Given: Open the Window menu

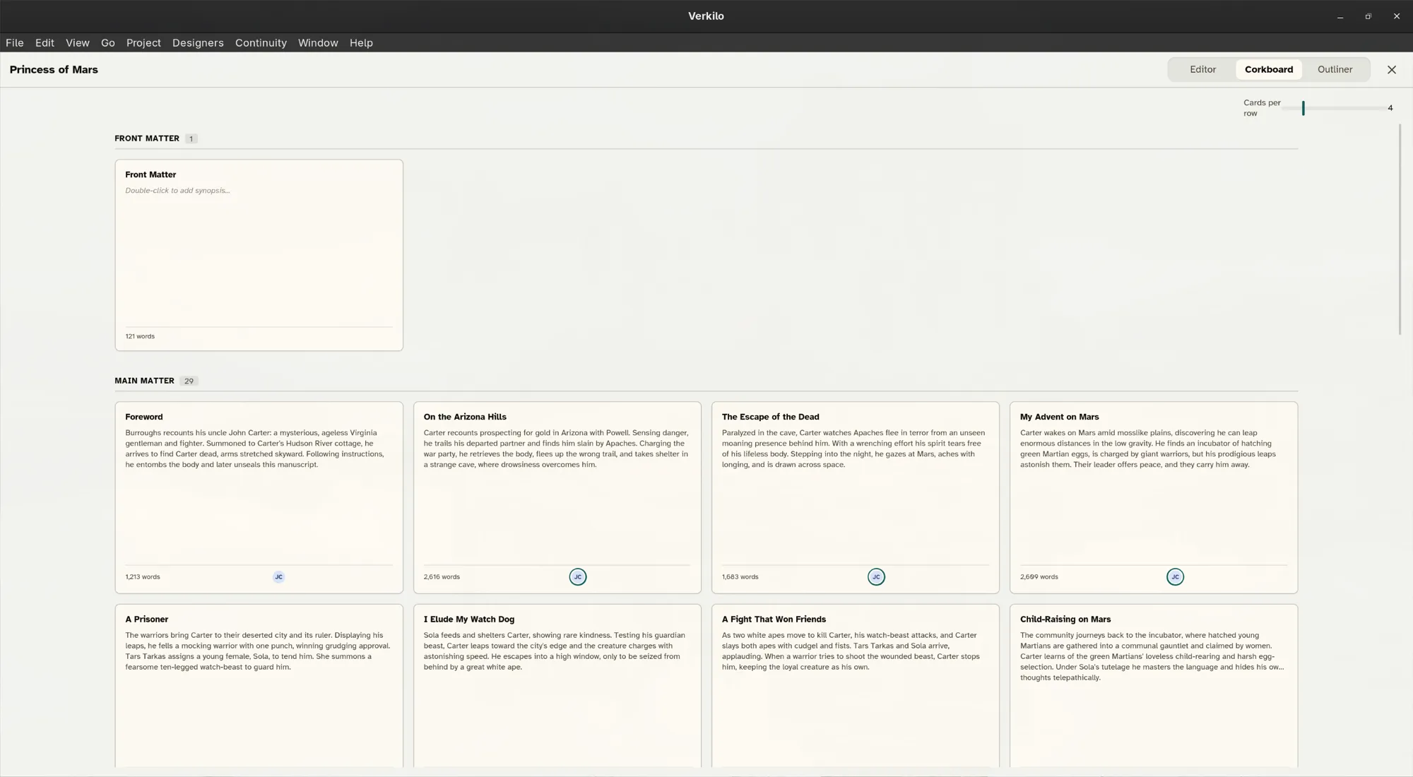Looking at the screenshot, I should click(x=318, y=43).
